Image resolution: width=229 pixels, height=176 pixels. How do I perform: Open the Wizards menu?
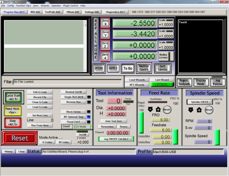tap(45, 6)
